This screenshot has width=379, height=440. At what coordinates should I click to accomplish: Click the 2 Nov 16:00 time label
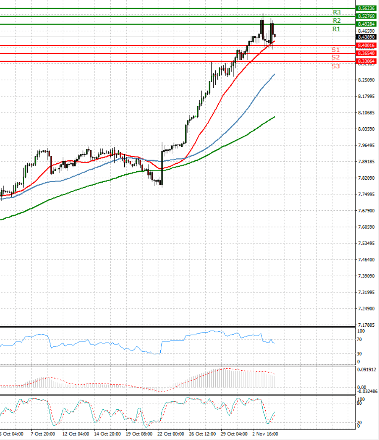[x=265, y=434]
